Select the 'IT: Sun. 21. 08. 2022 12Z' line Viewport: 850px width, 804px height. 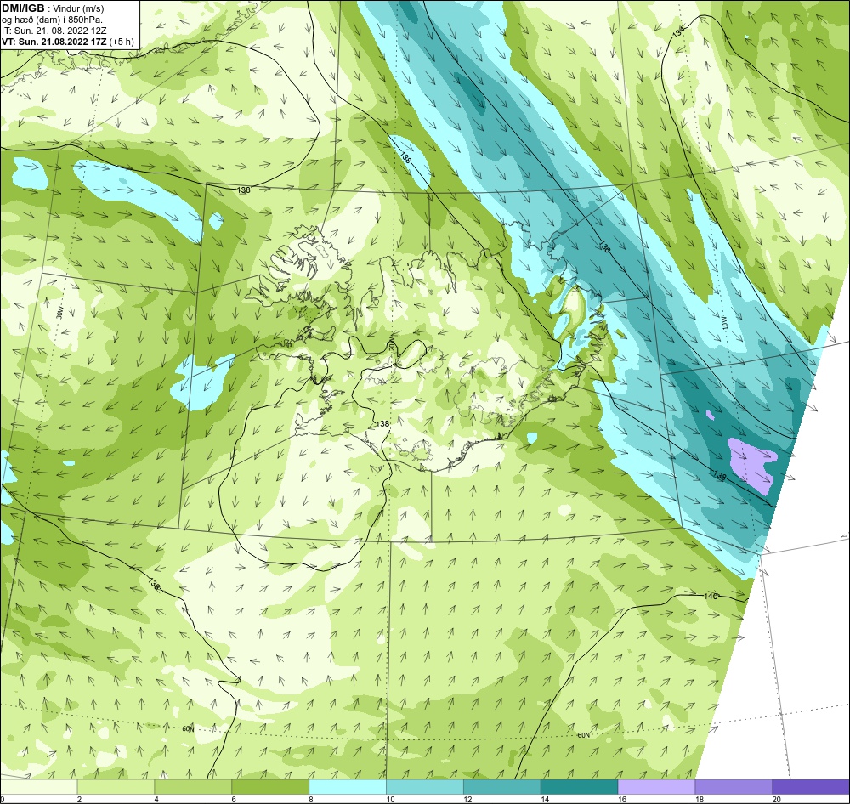[54, 31]
